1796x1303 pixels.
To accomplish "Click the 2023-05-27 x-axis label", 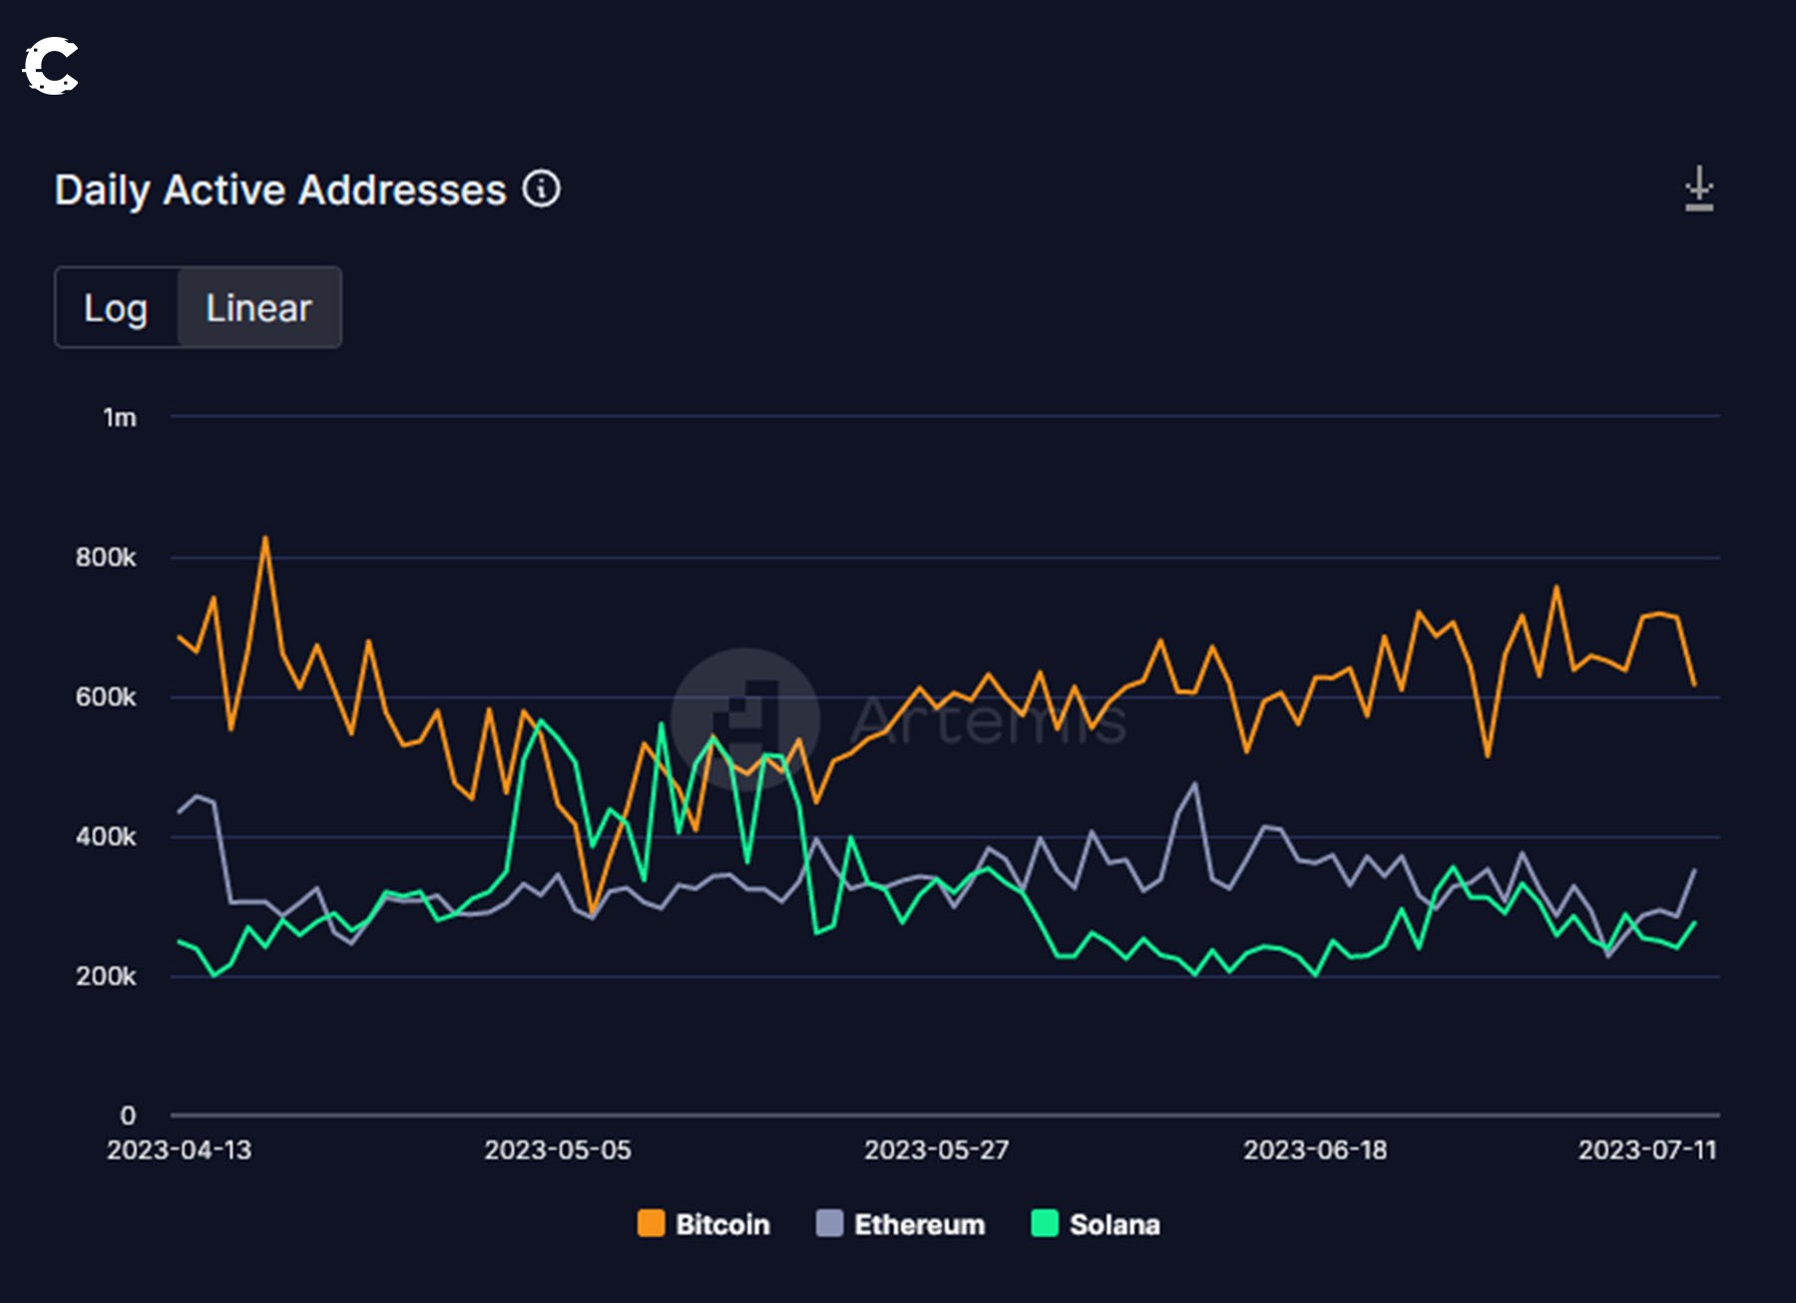I will pyautogui.click(x=936, y=1150).
